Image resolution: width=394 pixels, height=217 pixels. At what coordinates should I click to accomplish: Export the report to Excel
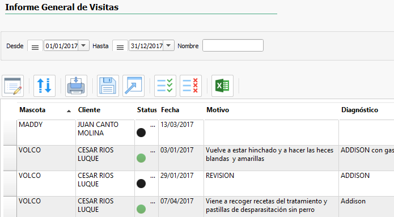pyautogui.click(x=222, y=86)
